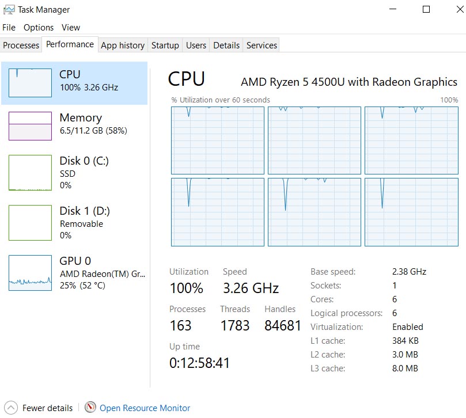Open the File menu

click(x=9, y=28)
